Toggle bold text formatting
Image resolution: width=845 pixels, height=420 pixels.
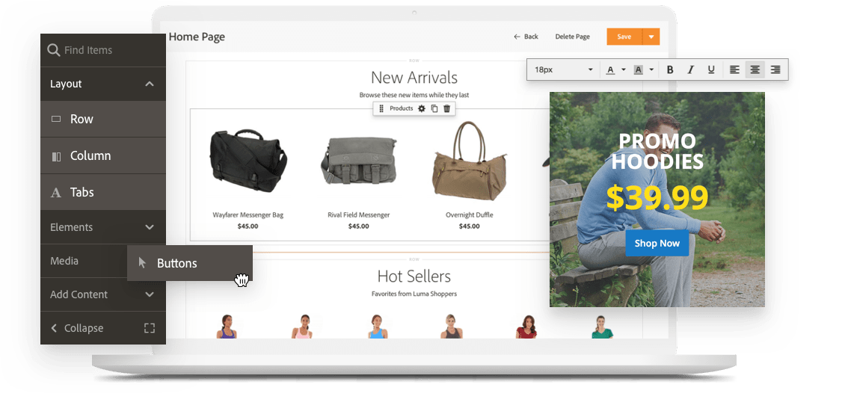click(670, 70)
